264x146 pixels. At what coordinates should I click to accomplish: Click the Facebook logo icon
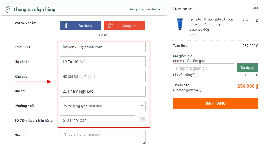click(66, 26)
